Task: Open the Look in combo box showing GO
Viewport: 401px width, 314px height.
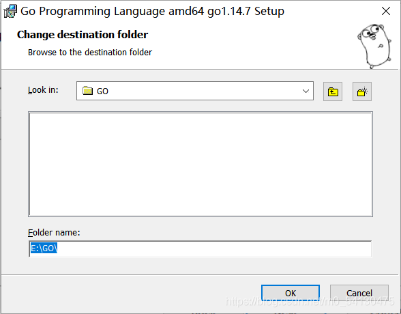Action: (x=195, y=91)
